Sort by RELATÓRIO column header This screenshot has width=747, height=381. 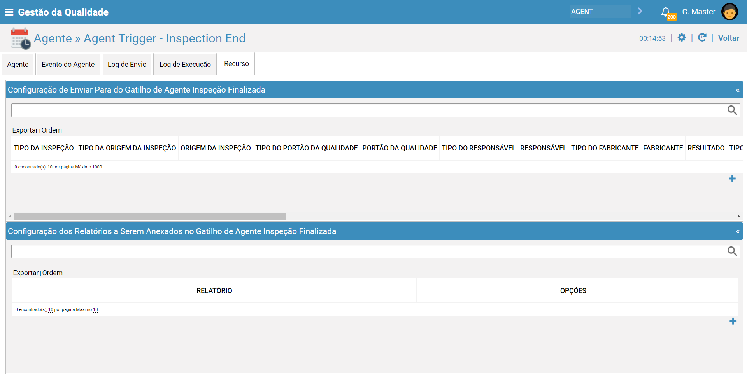(x=214, y=291)
